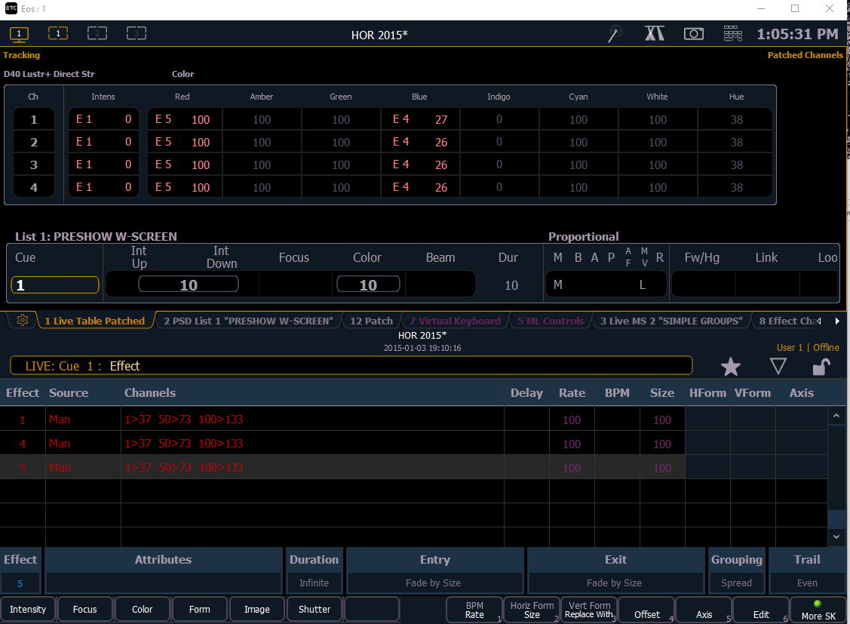Open the Entry field showing "Fade by Size"
The width and height of the screenshot is (850, 624).
pos(434,583)
